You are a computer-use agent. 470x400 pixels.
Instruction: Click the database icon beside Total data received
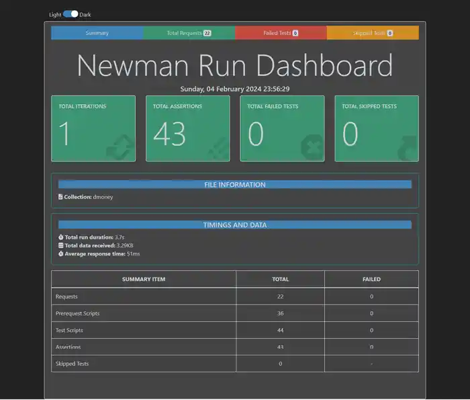pyautogui.click(x=61, y=245)
